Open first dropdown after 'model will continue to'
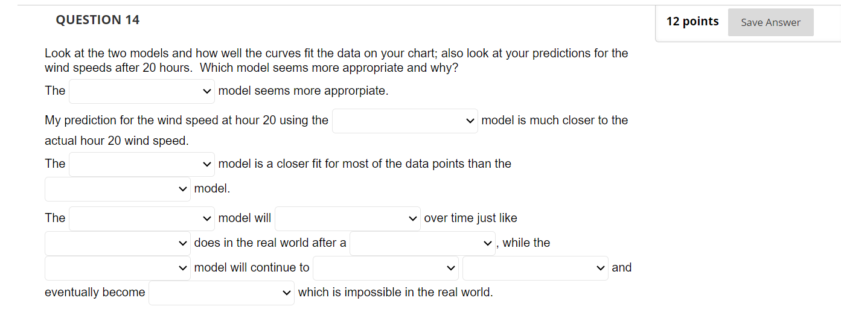This screenshot has width=841, height=315. tap(385, 268)
